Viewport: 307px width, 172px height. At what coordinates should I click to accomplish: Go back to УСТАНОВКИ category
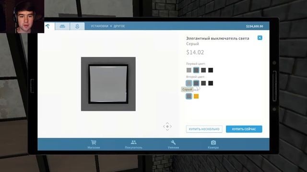pyautogui.click(x=99, y=26)
